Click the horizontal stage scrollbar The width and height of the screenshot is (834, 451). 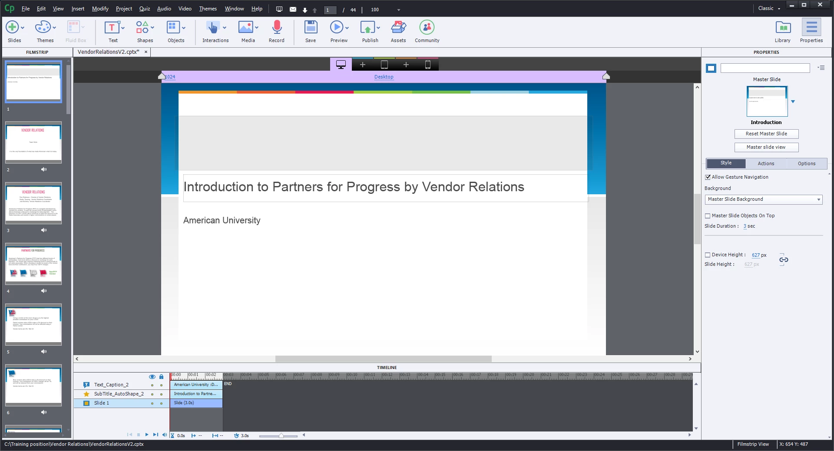click(x=383, y=359)
